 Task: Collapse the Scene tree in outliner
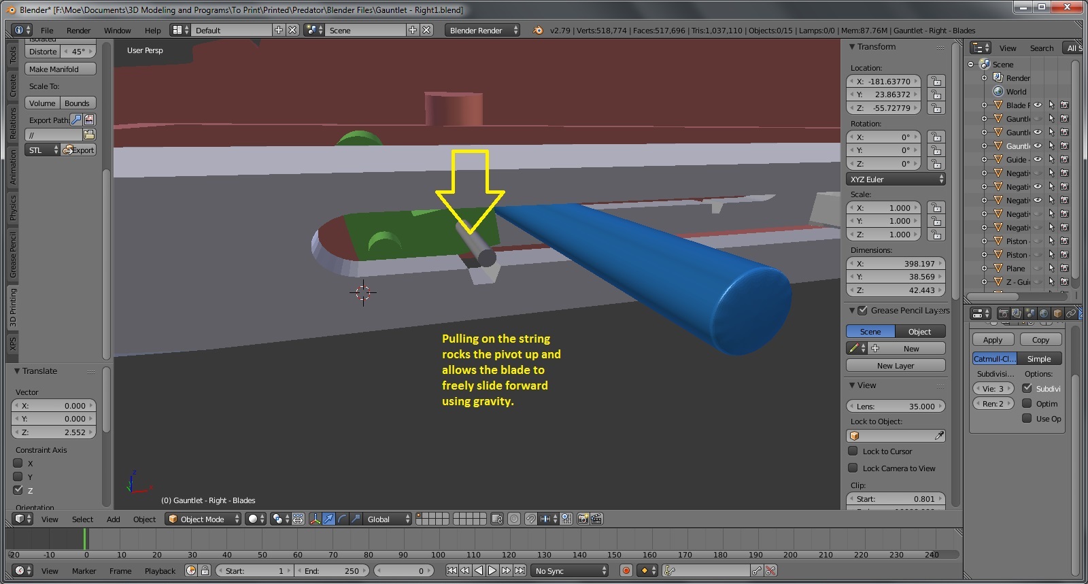point(971,65)
